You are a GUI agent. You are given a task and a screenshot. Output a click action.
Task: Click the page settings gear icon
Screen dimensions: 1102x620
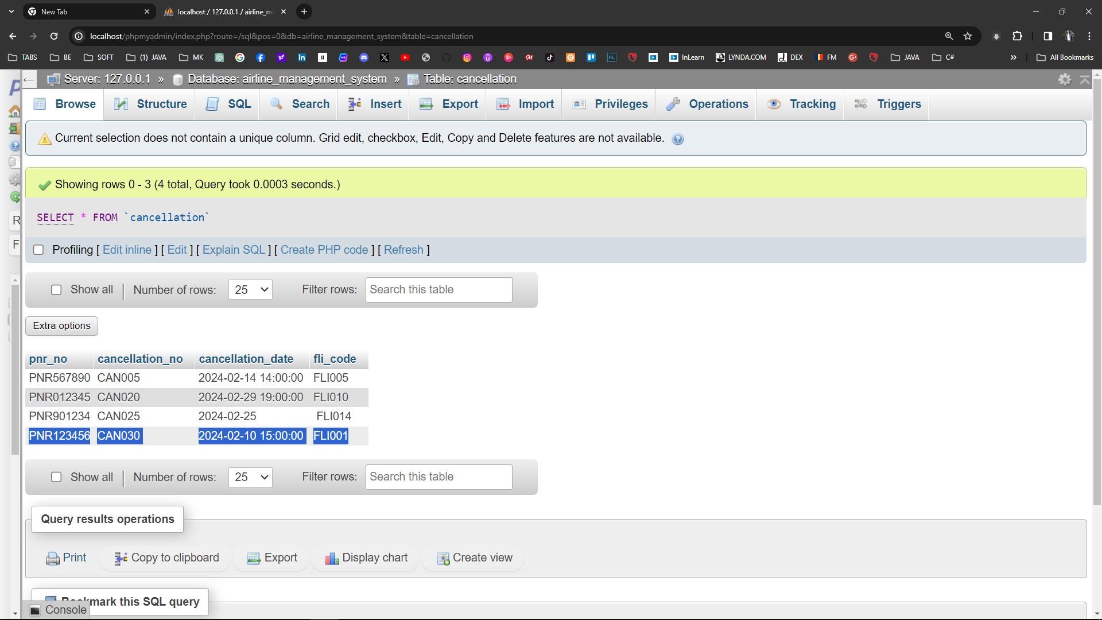coord(1065,80)
